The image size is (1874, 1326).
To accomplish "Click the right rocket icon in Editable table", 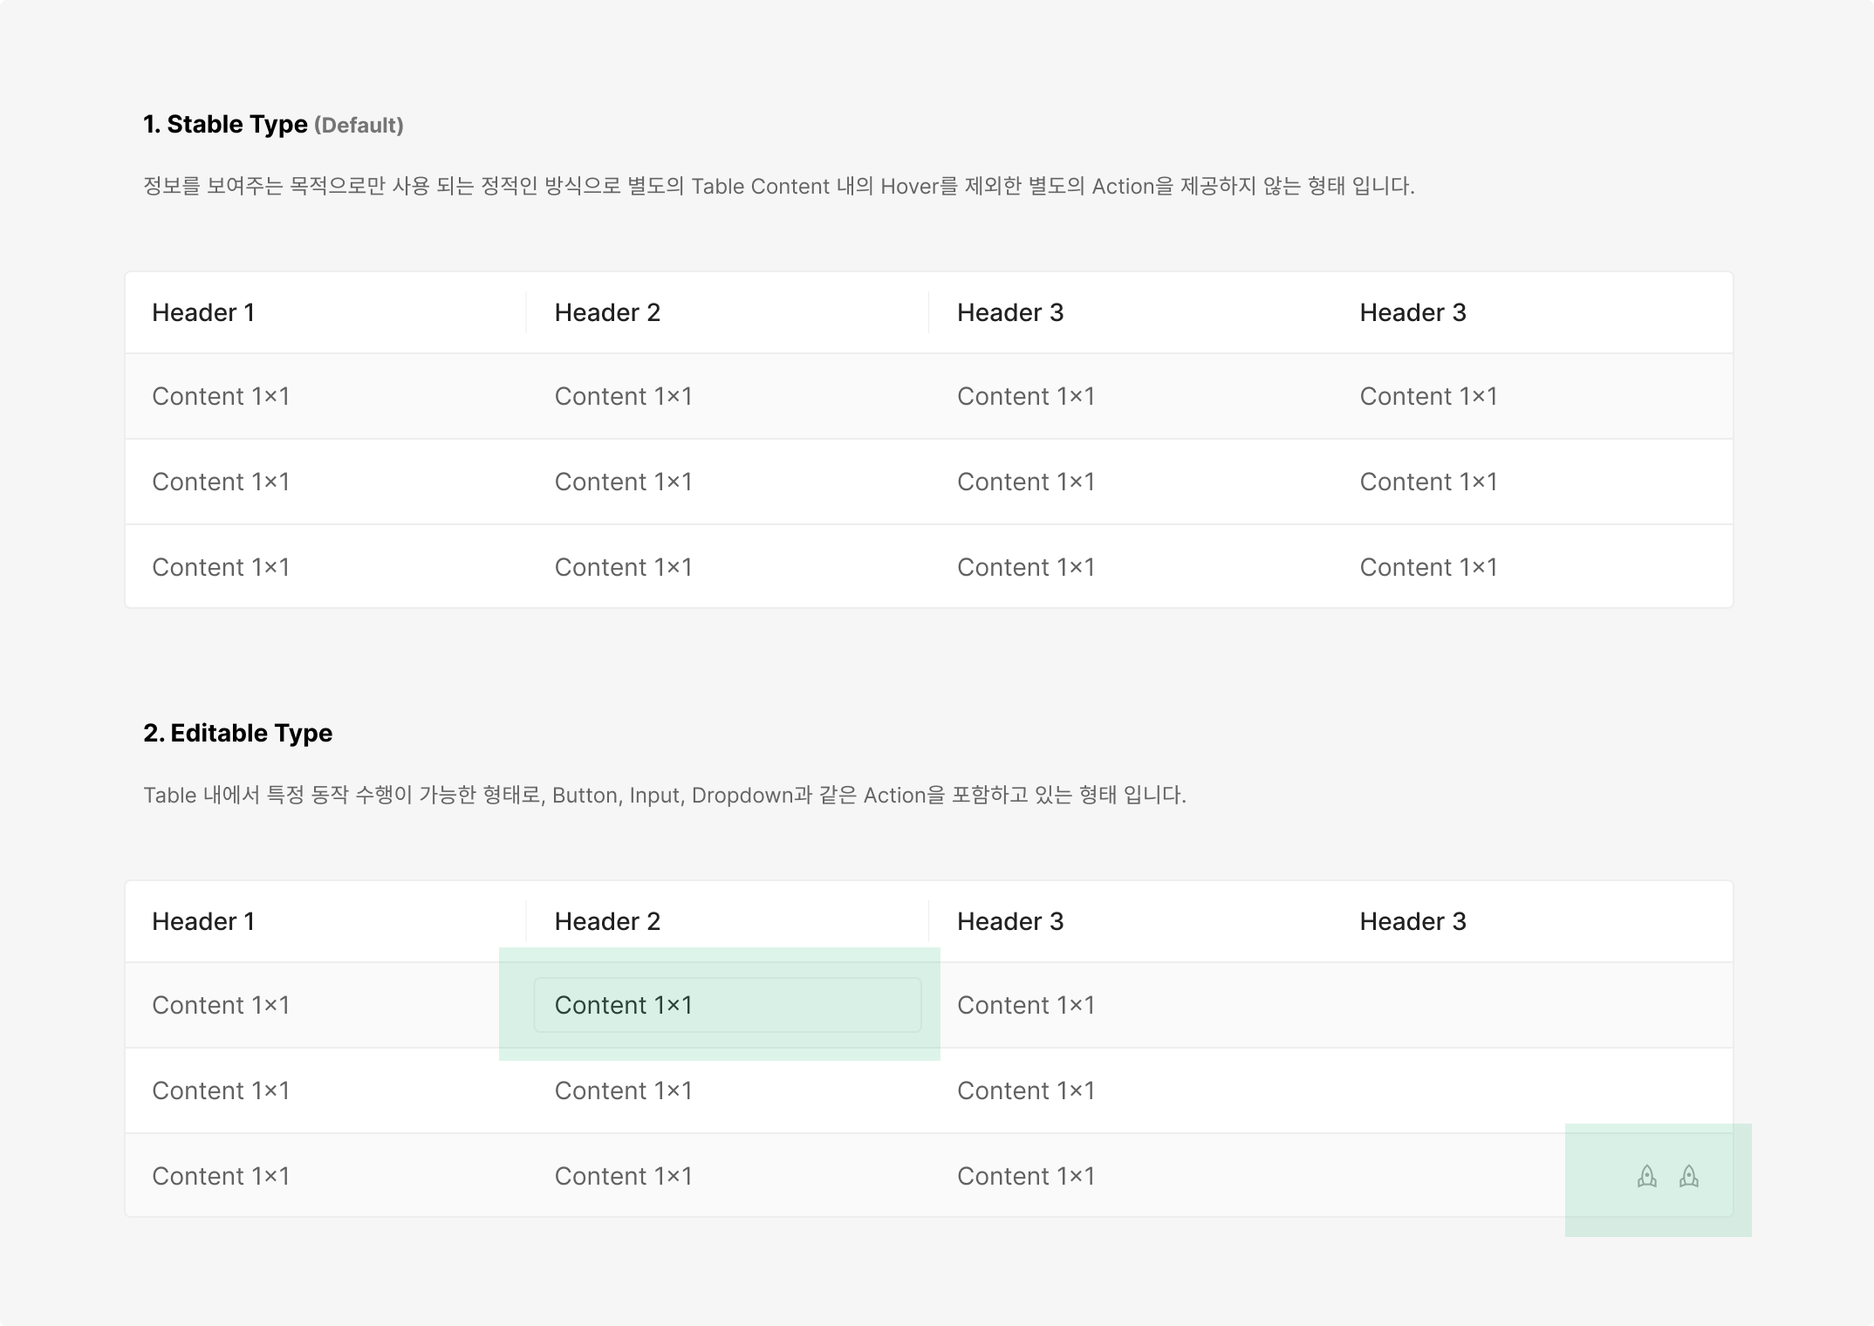I will pyautogui.click(x=1689, y=1177).
